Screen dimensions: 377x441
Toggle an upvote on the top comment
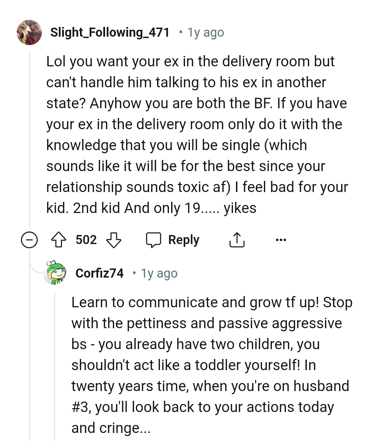tap(59, 240)
